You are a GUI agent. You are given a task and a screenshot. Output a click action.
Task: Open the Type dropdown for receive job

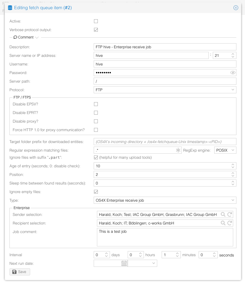pyautogui.click(x=165, y=200)
